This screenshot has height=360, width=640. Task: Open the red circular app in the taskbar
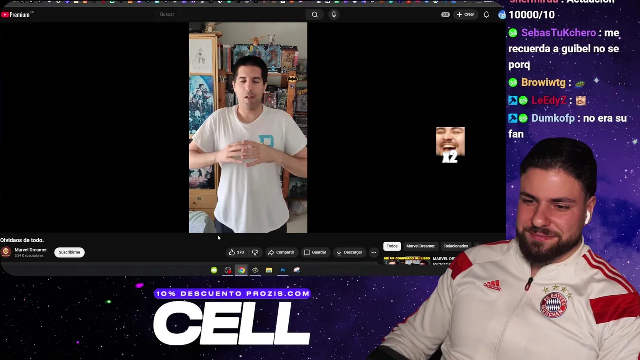(228, 270)
